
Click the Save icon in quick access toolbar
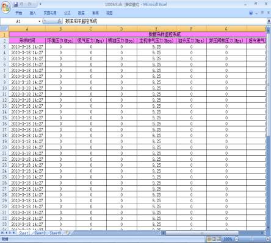tap(16, 4)
